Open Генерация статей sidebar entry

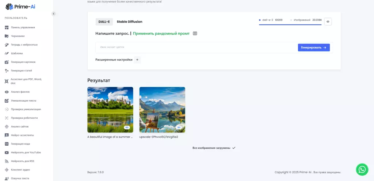22,71
